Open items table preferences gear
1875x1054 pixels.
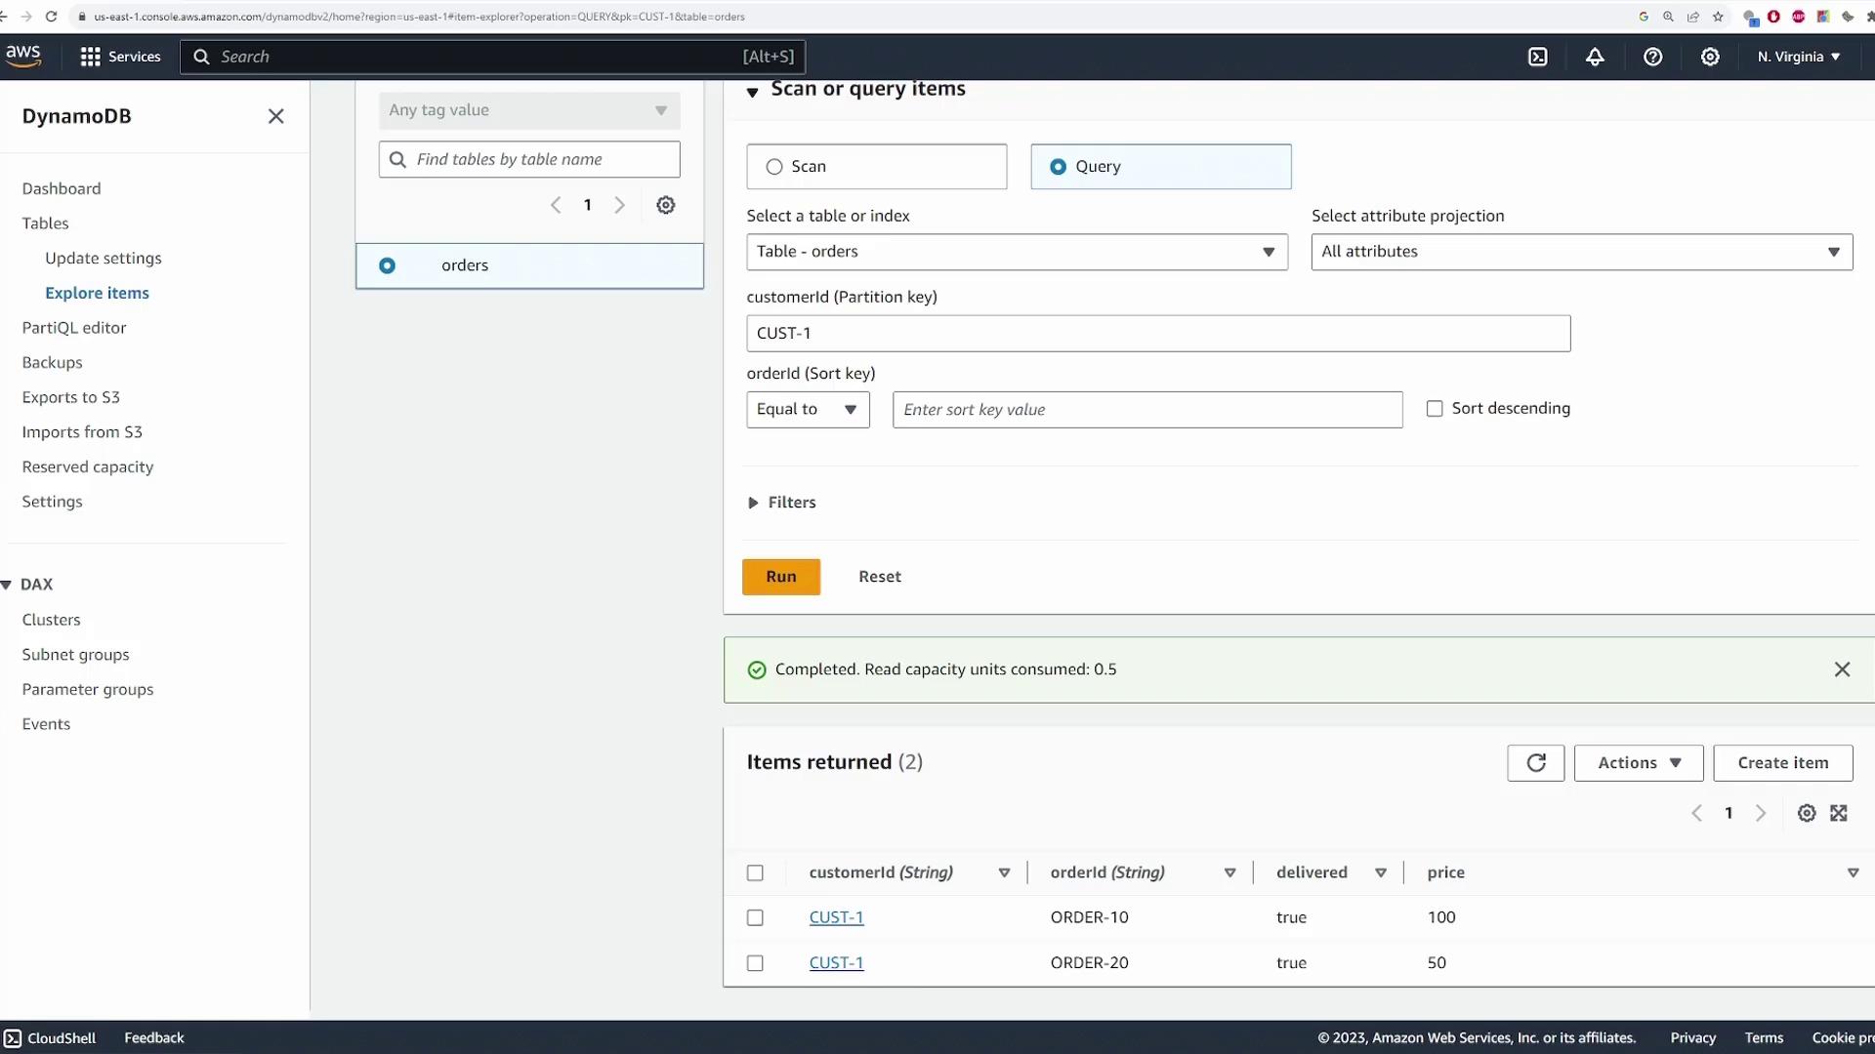coord(1807,813)
